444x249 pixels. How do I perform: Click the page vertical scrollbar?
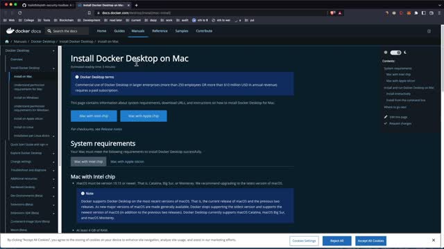coord(443,129)
